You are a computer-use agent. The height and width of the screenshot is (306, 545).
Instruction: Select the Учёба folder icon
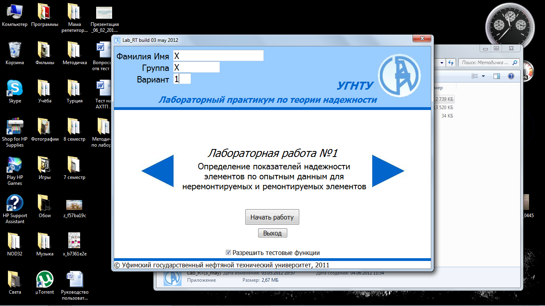tap(45, 92)
